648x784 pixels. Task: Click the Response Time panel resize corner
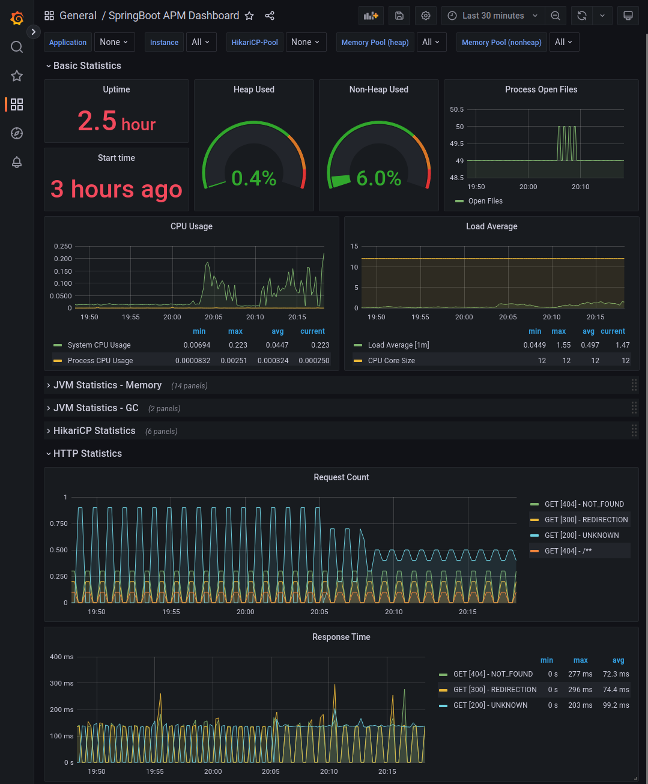635,778
